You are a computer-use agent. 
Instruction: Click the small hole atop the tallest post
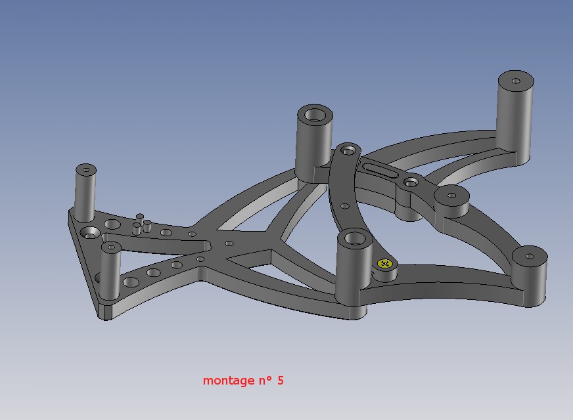[x=516, y=81]
